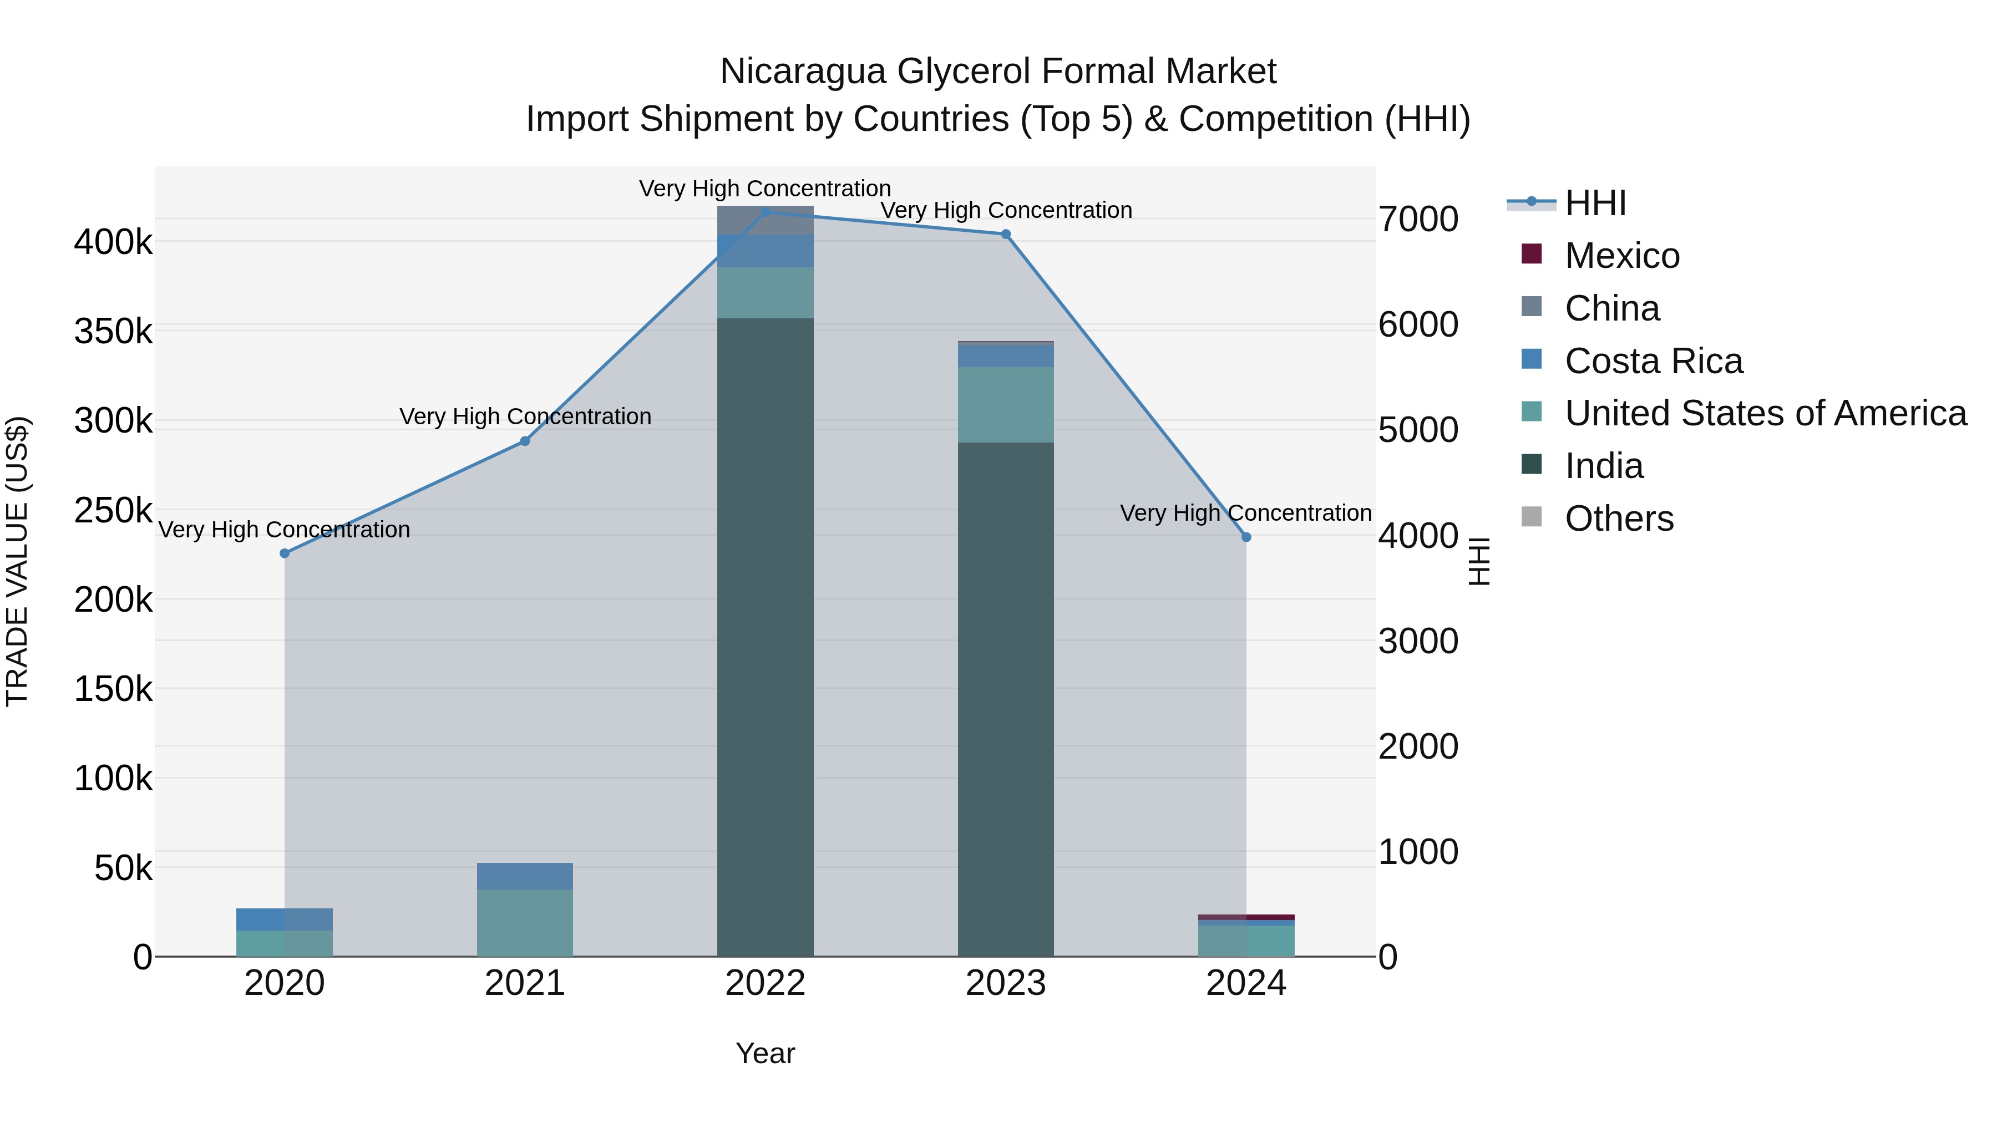Image resolution: width=1997 pixels, height=1123 pixels.
Task: Click 'Very High Concentration' annotation above 2022
Action: click(765, 189)
